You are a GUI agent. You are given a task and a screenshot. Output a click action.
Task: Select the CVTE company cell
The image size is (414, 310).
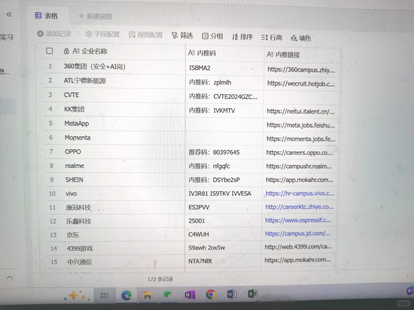tap(72, 95)
